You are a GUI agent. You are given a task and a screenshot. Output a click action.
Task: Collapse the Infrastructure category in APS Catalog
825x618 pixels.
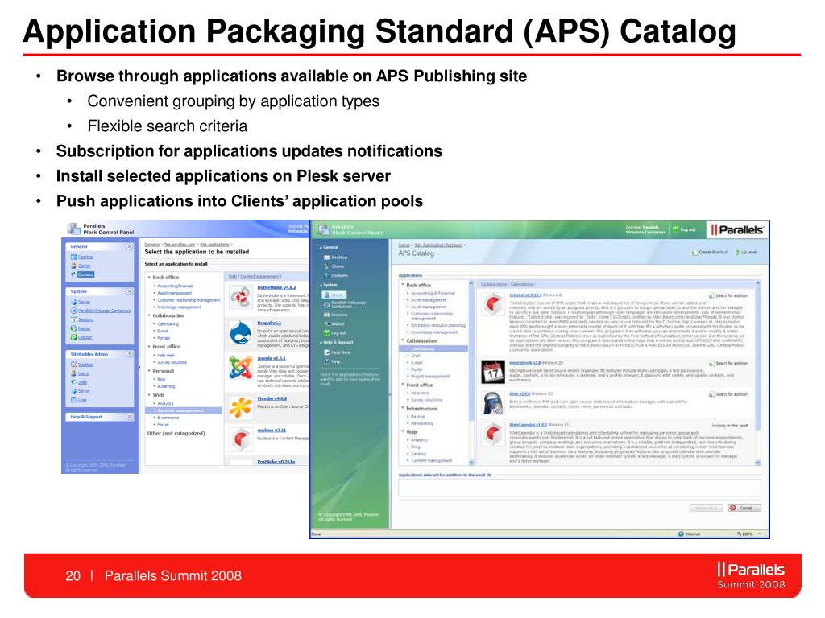pyautogui.click(x=403, y=408)
